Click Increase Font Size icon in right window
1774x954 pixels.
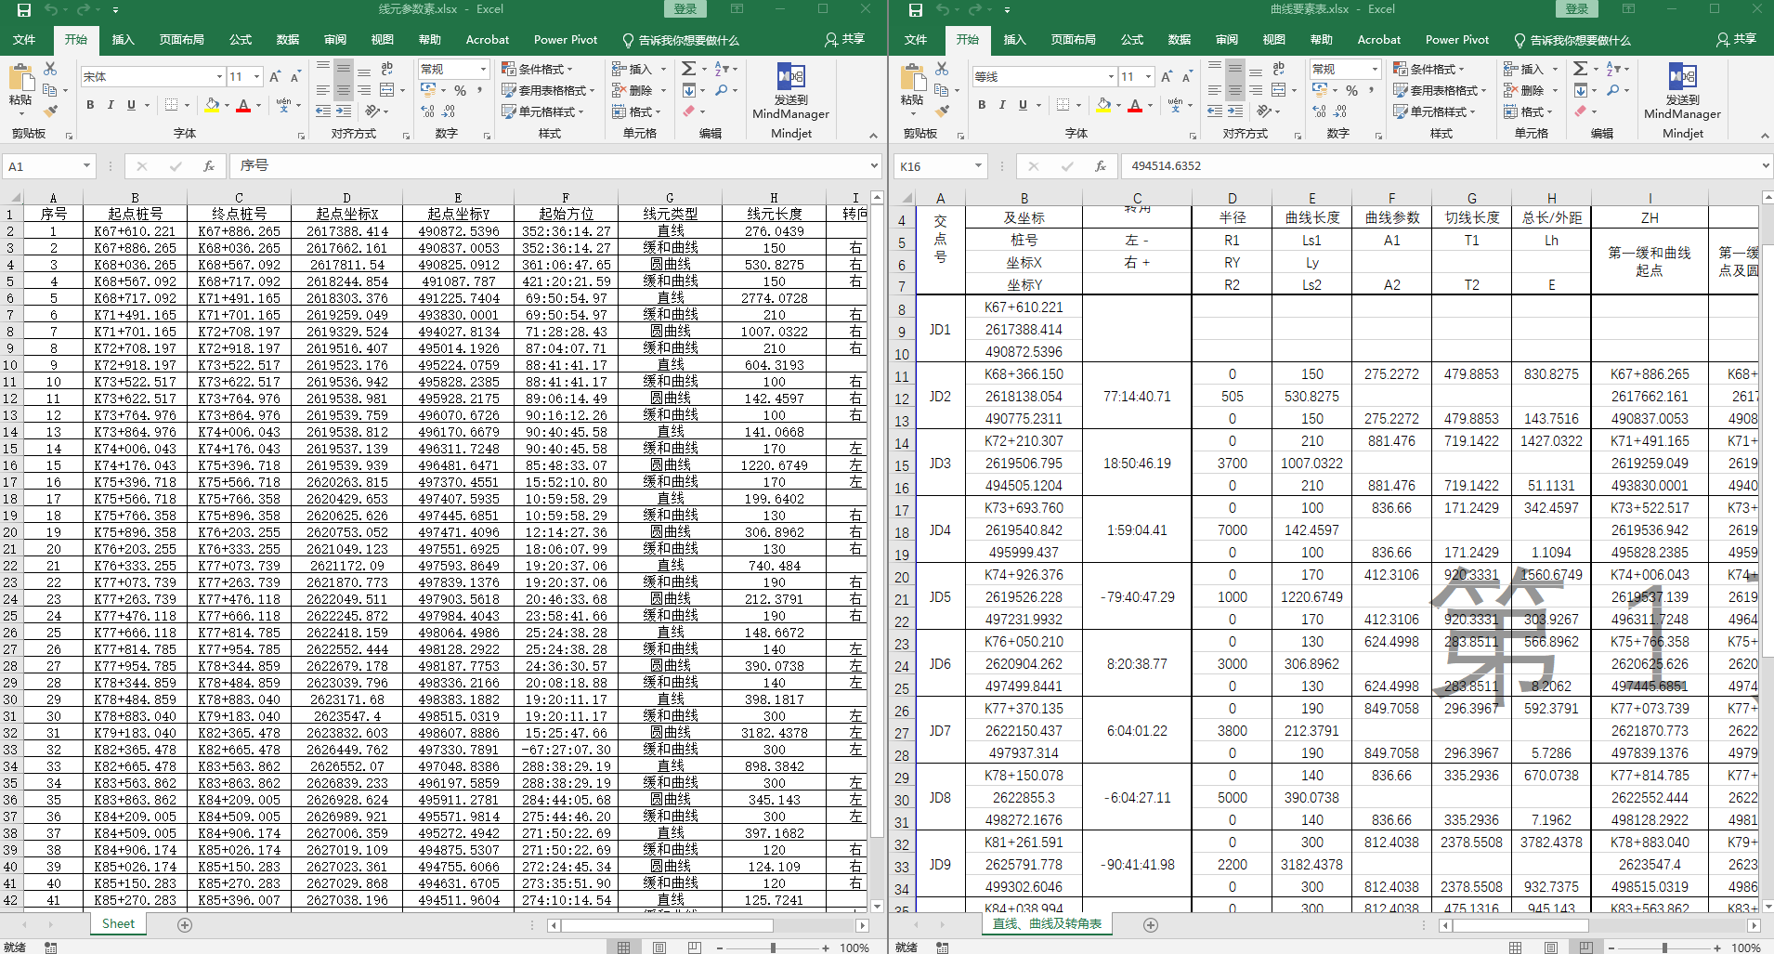(x=1167, y=77)
